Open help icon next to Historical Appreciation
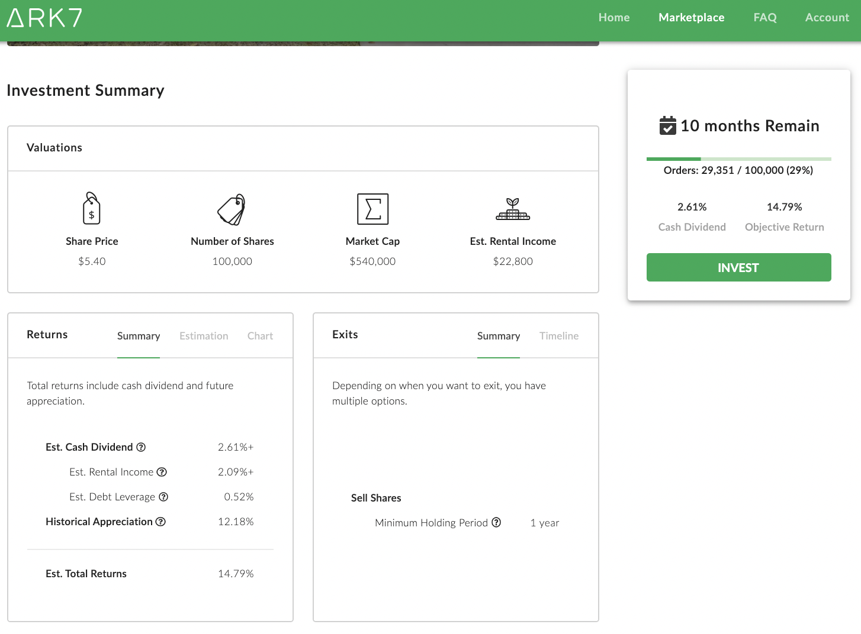This screenshot has width=861, height=634. pyautogui.click(x=160, y=522)
